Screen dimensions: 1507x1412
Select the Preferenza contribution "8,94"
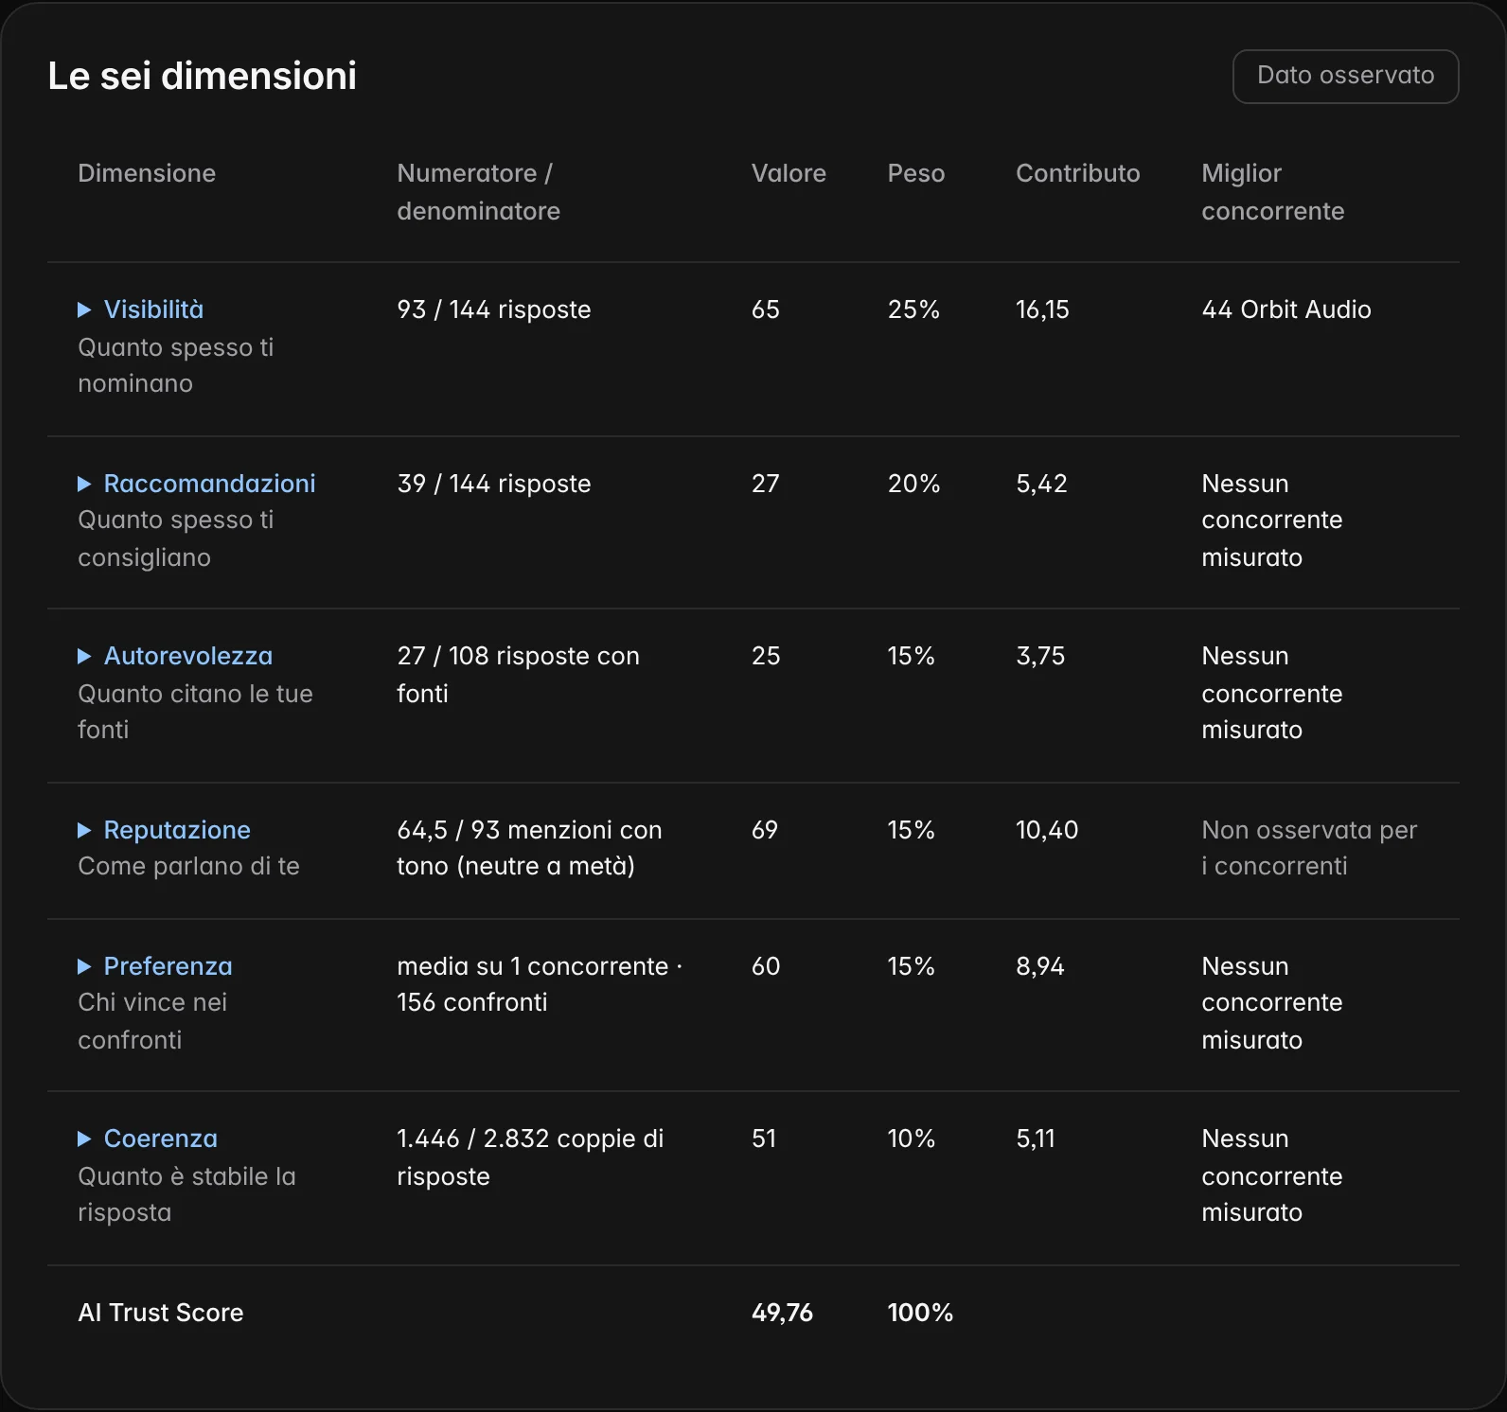(x=1040, y=966)
